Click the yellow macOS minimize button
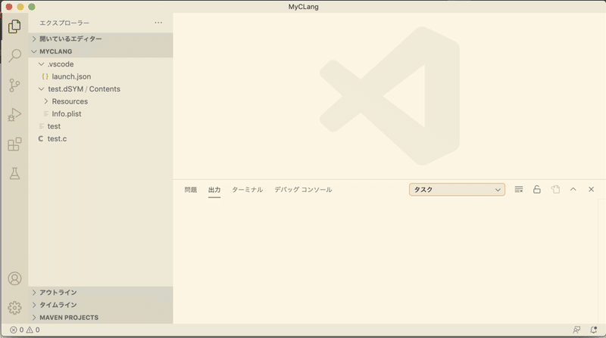Screen dimensions: 606x338 tap(20, 7)
